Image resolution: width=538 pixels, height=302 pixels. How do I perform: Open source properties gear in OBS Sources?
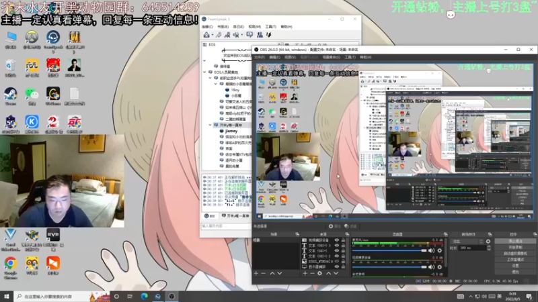point(320,273)
